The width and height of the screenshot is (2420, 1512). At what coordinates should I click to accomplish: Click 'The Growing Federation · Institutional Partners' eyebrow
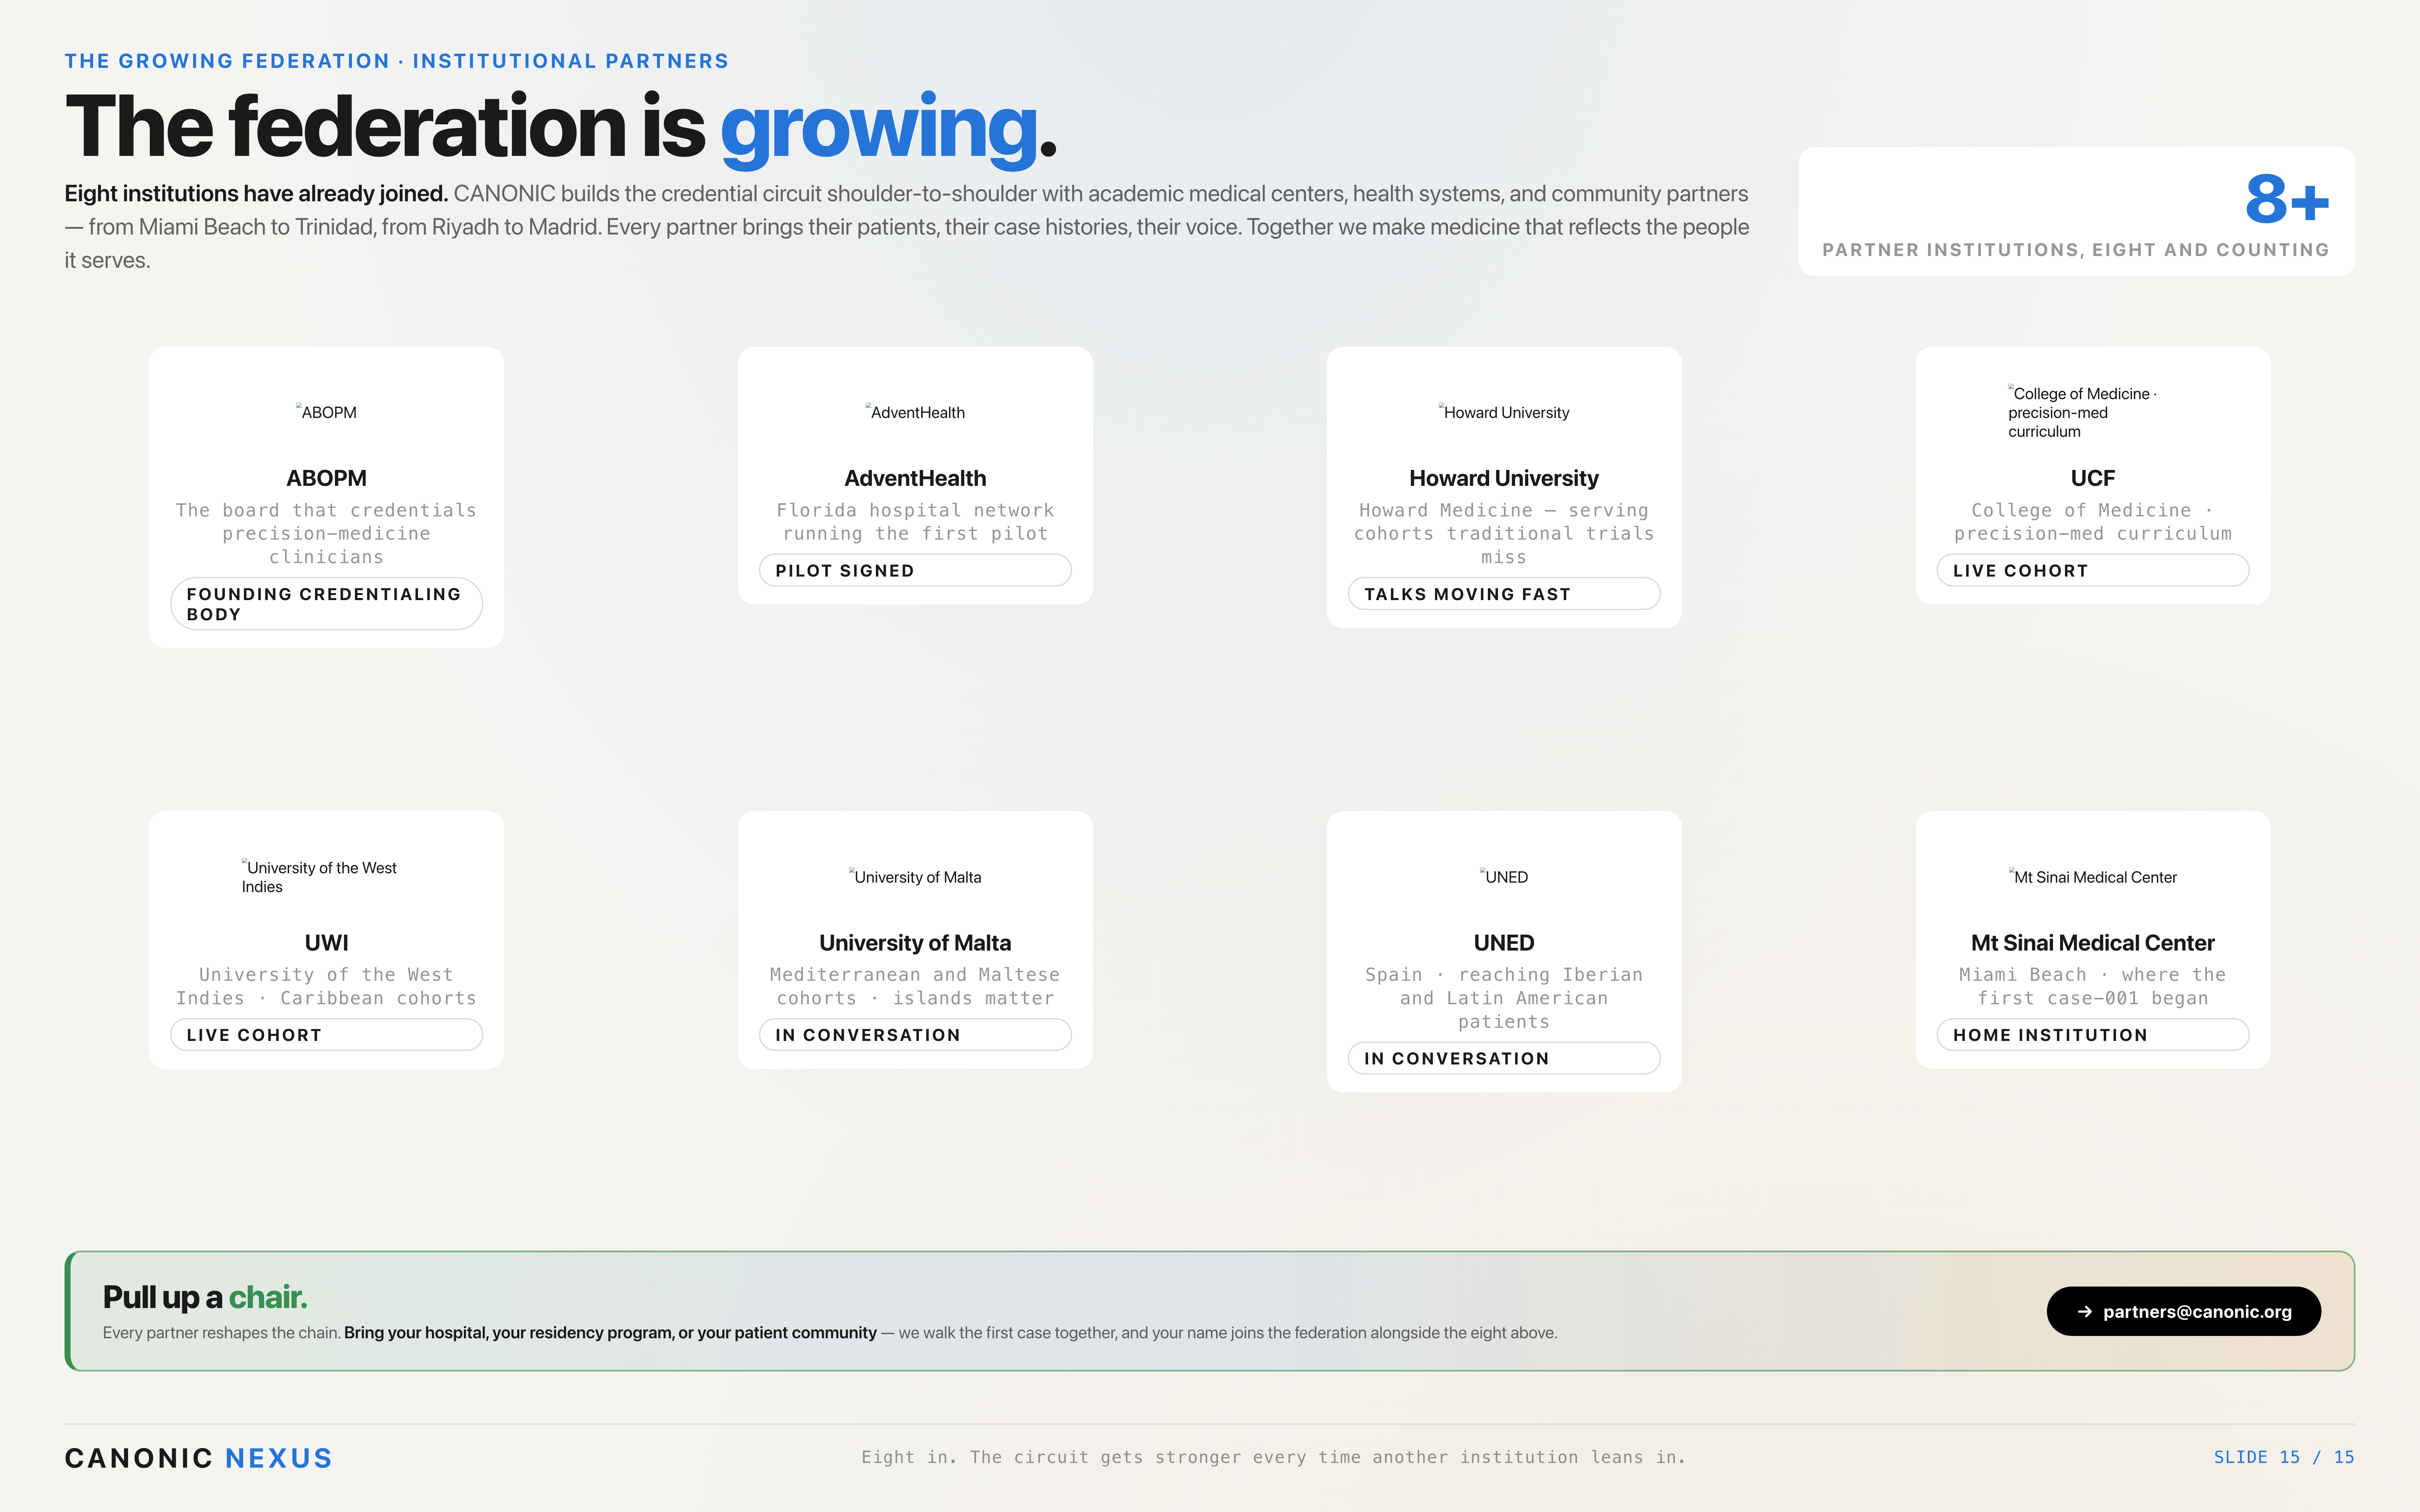[x=397, y=61]
